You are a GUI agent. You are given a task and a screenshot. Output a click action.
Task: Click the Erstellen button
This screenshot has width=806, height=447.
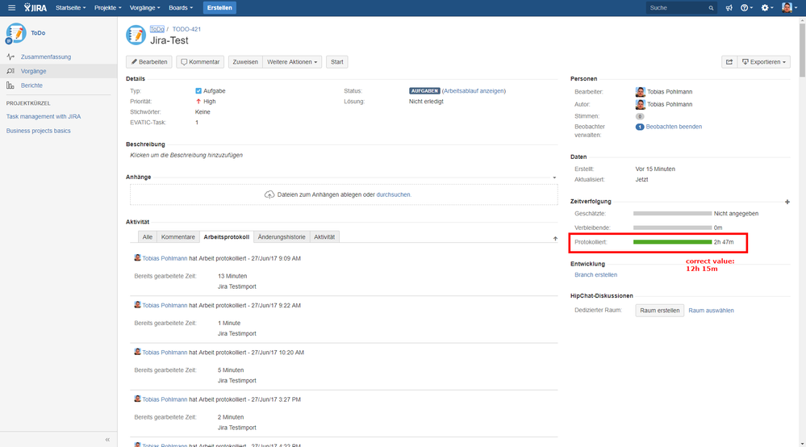pos(219,8)
